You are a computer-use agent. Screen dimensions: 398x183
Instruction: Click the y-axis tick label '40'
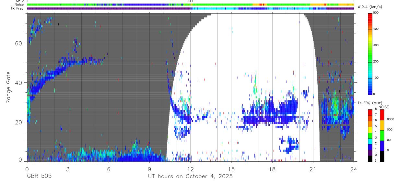(x=19, y=83)
